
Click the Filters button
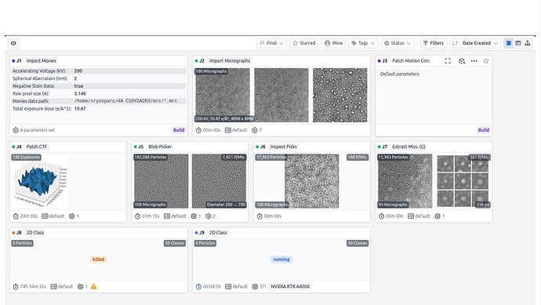434,43
